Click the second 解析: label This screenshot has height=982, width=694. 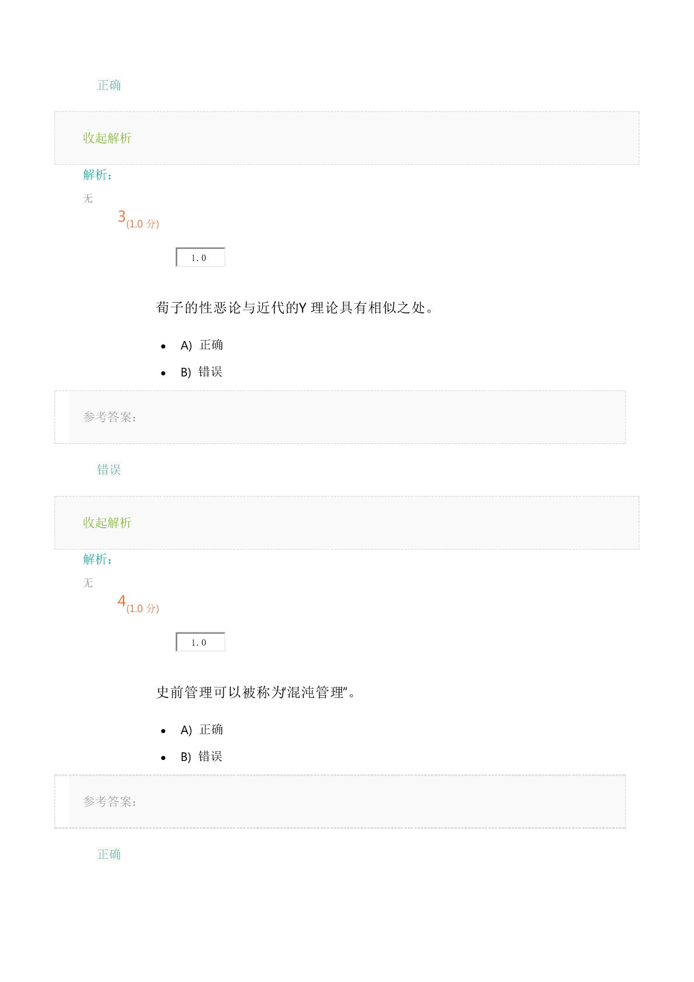97,560
